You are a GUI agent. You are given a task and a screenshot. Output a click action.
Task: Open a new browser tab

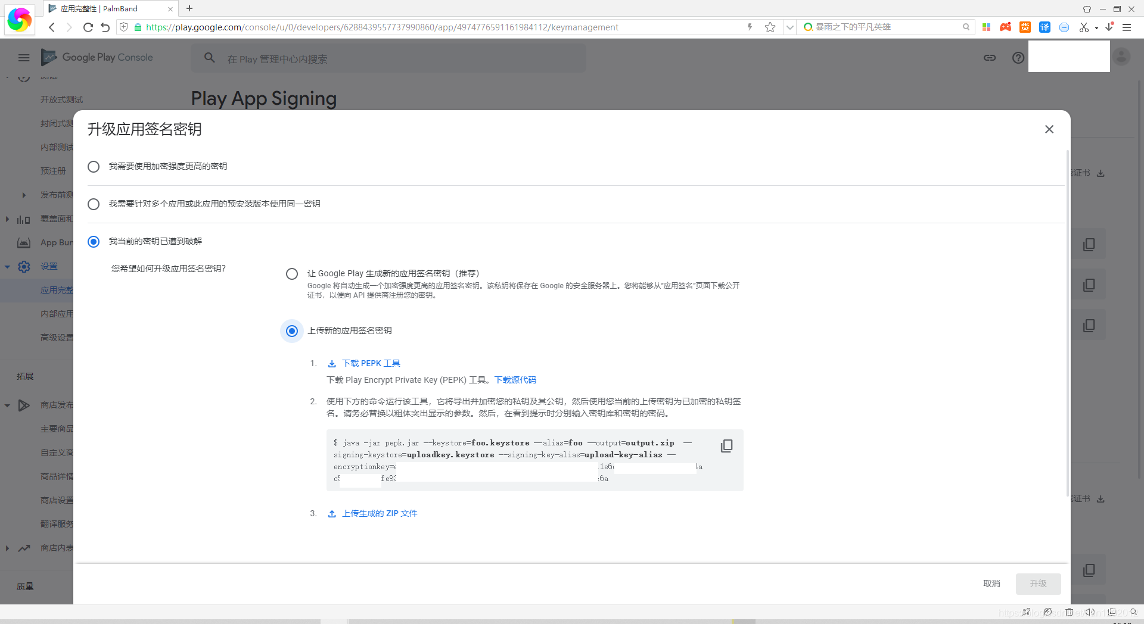pyautogui.click(x=189, y=8)
